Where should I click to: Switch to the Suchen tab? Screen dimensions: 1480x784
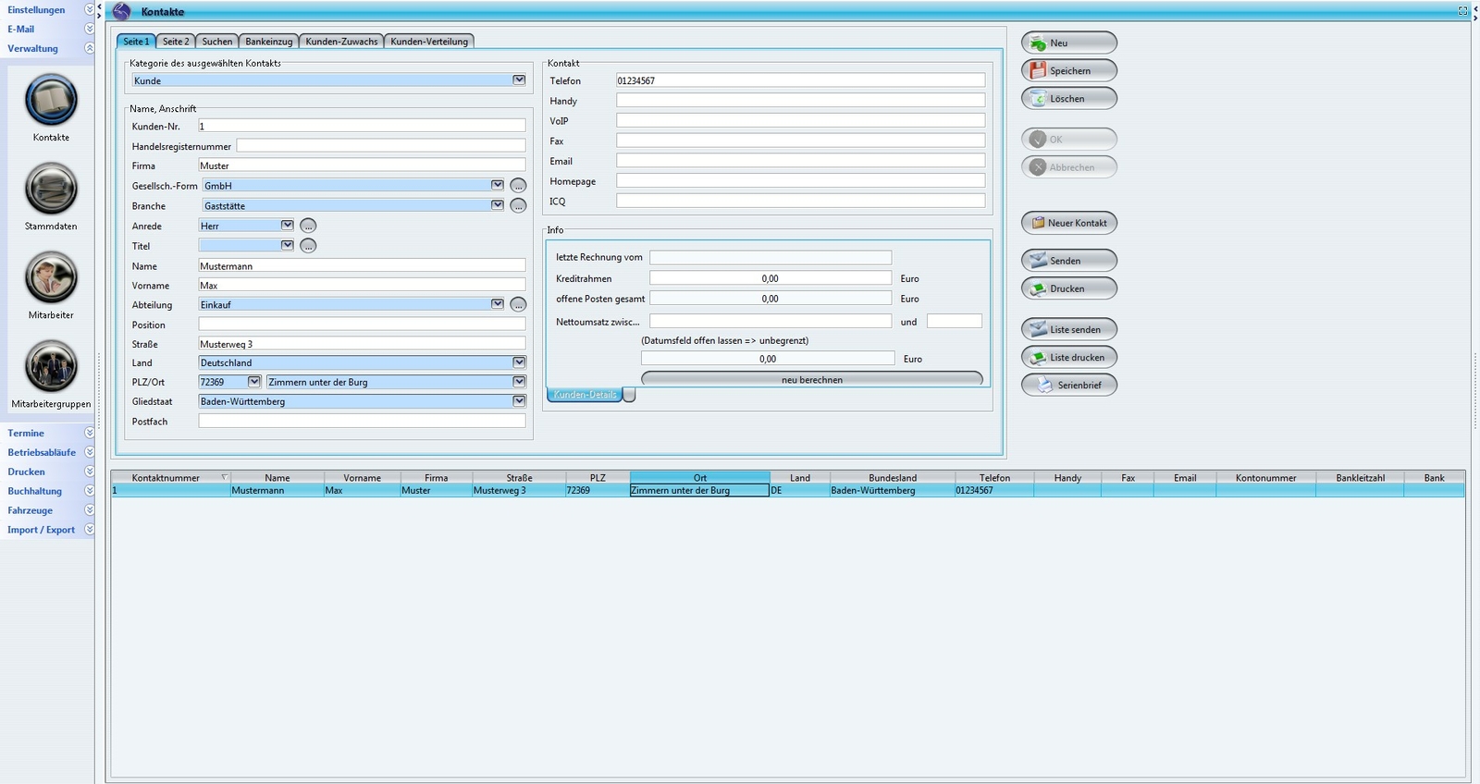217,42
